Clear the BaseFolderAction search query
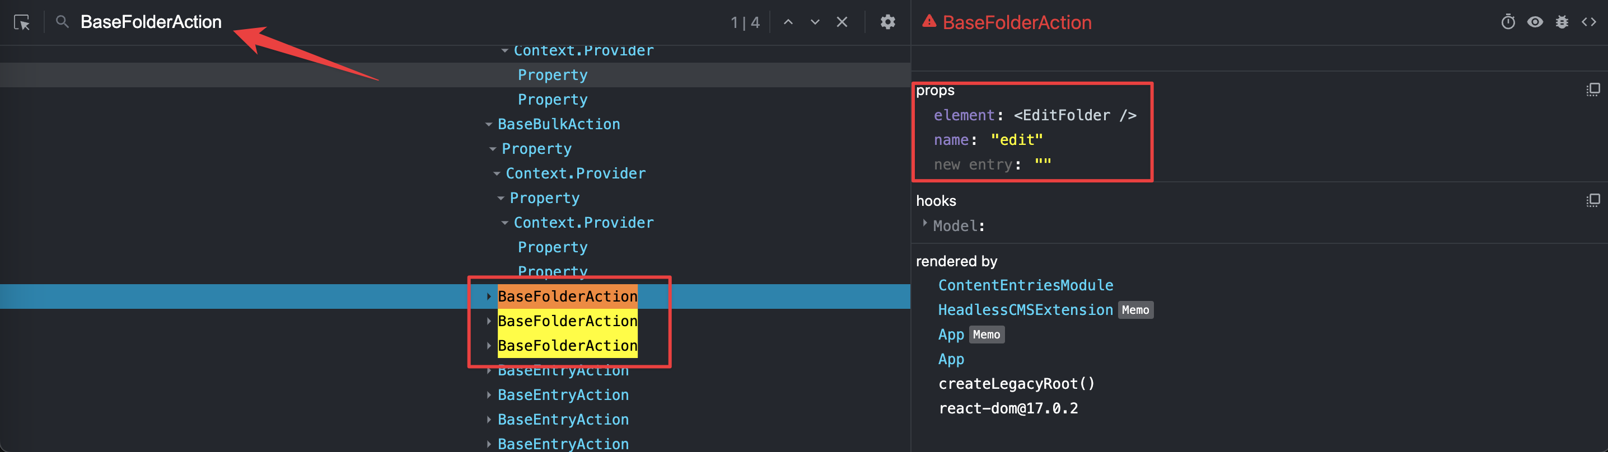This screenshot has height=452, width=1608. click(x=842, y=22)
